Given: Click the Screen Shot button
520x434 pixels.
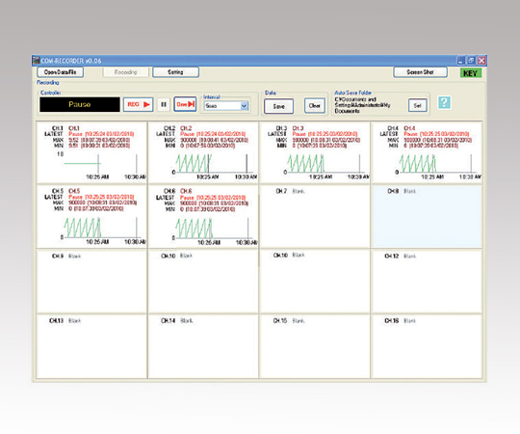Looking at the screenshot, I should (x=420, y=72).
